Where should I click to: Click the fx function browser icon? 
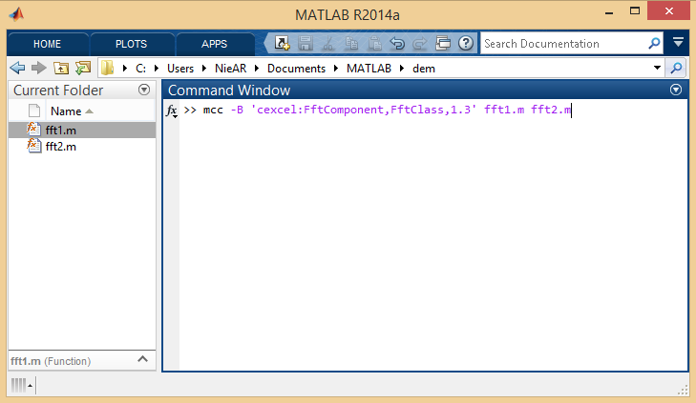click(x=171, y=111)
